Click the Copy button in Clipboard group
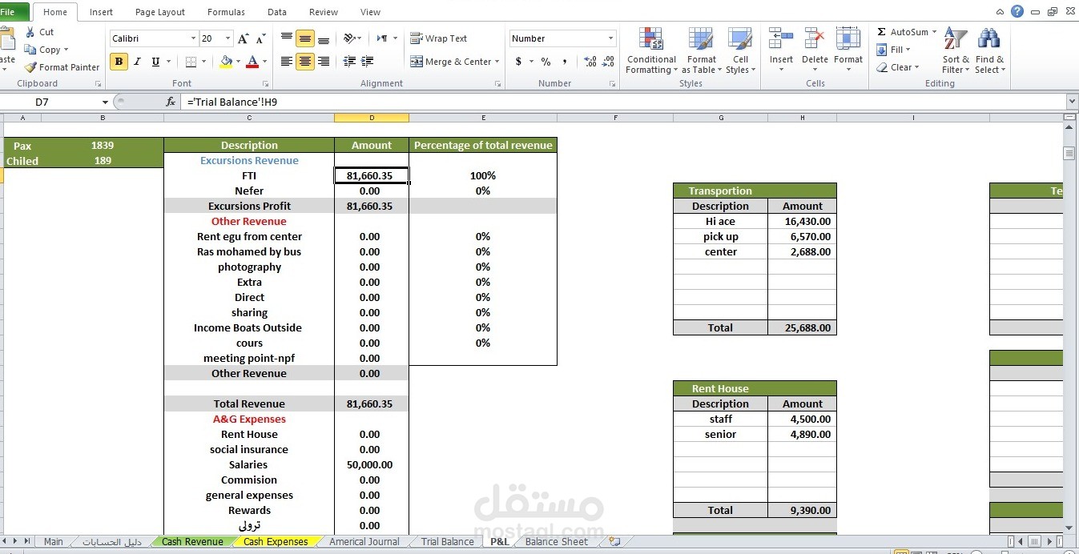Screen dimensions: 1079x554 tap(46, 50)
